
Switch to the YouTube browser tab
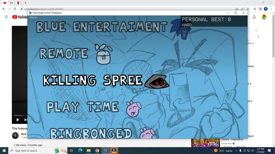click(x=5, y=3)
